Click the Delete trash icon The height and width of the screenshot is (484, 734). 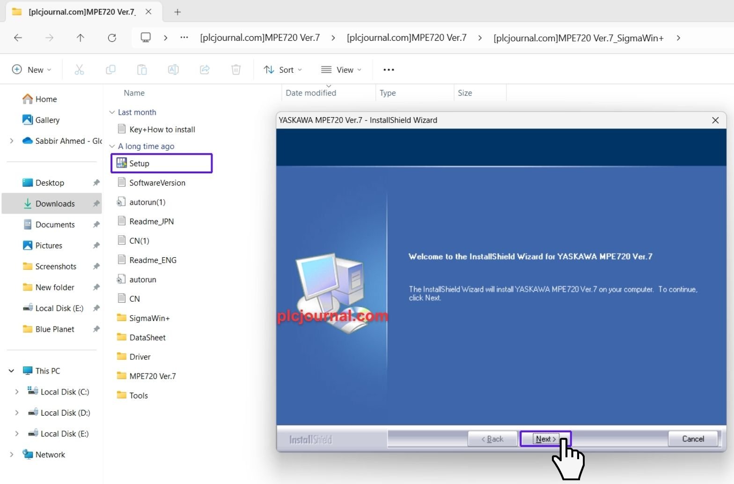pos(236,70)
